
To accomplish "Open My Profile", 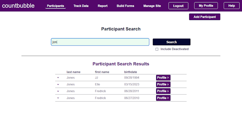I will click(206, 6).
